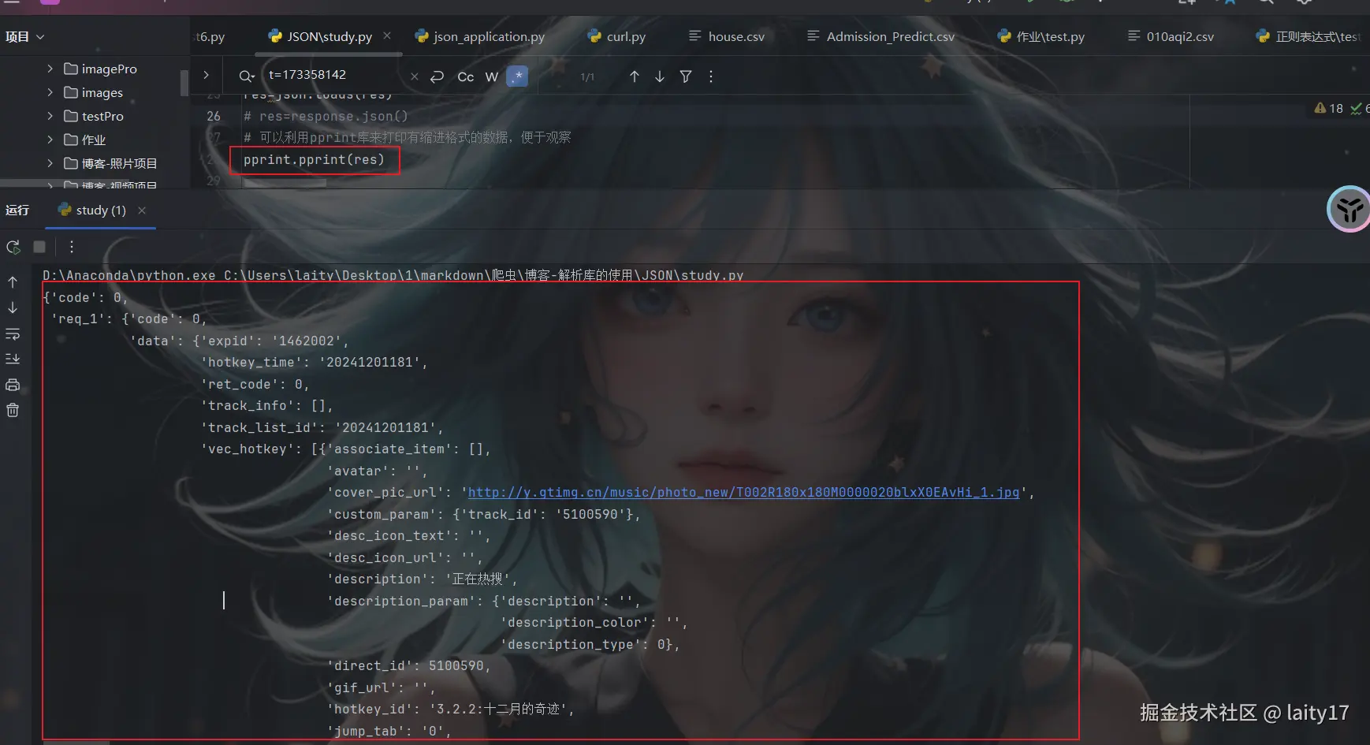
Task: Toggle regex (.*) search mode
Action: point(517,76)
